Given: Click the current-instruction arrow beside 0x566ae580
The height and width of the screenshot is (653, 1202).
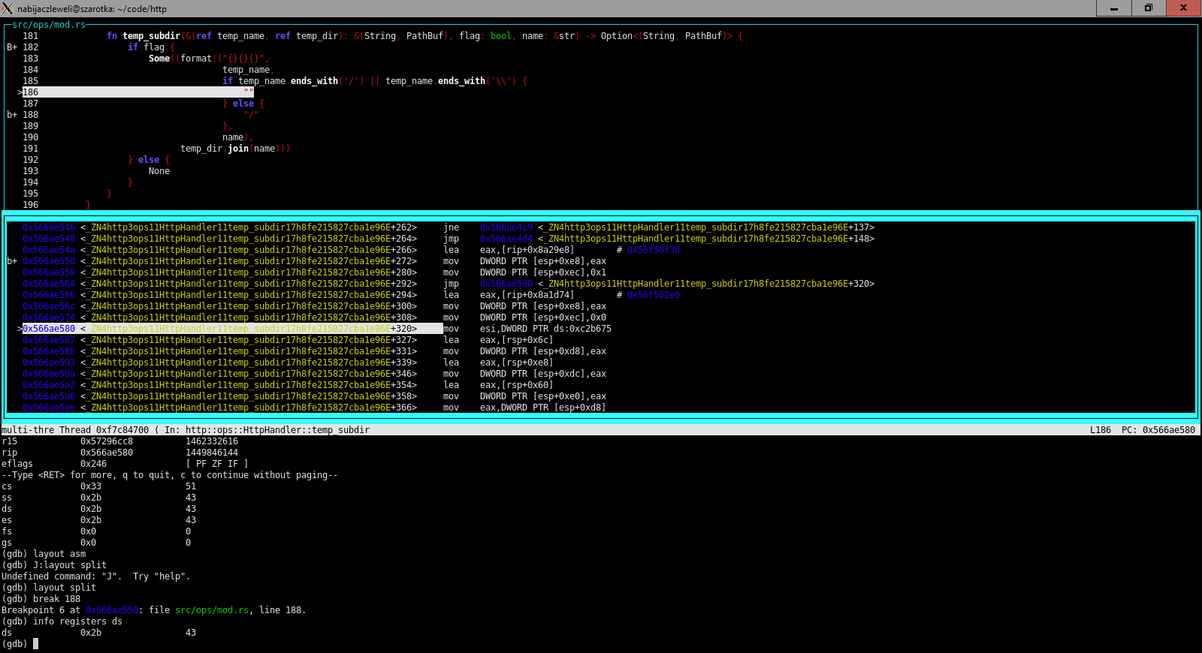Looking at the screenshot, I should (20, 329).
